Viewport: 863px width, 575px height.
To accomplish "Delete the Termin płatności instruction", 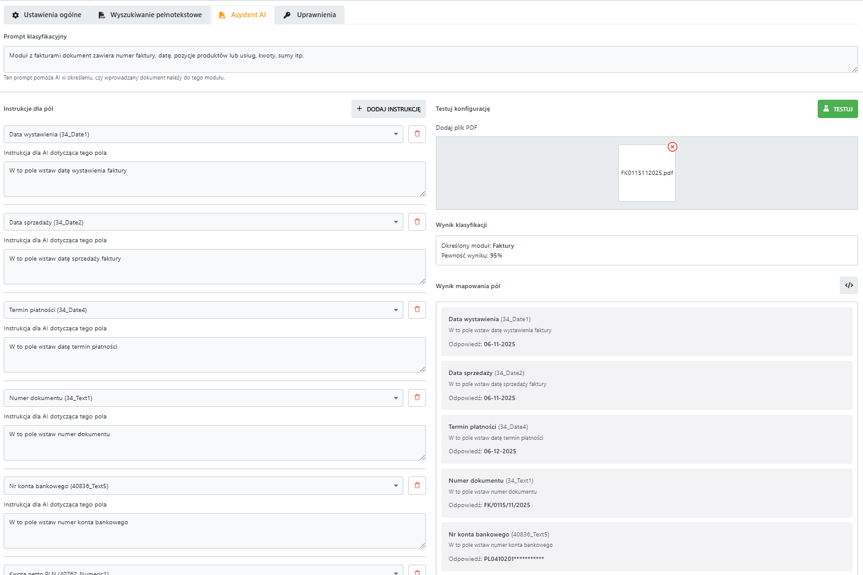I will pyautogui.click(x=417, y=310).
